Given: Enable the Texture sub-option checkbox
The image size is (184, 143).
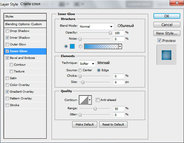Looking at the screenshot, I should point(11,71).
